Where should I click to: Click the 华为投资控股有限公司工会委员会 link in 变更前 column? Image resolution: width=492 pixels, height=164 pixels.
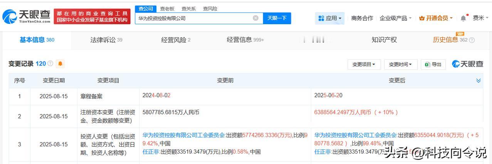[184, 135]
